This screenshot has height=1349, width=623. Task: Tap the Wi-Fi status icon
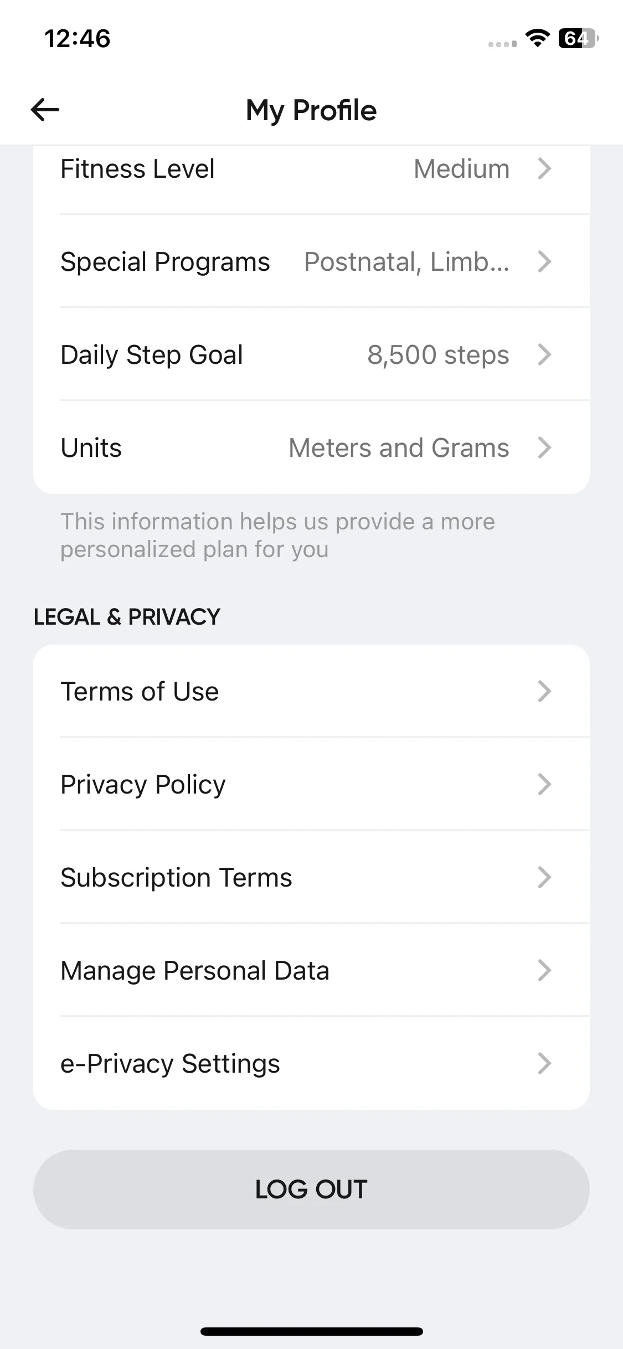537,38
